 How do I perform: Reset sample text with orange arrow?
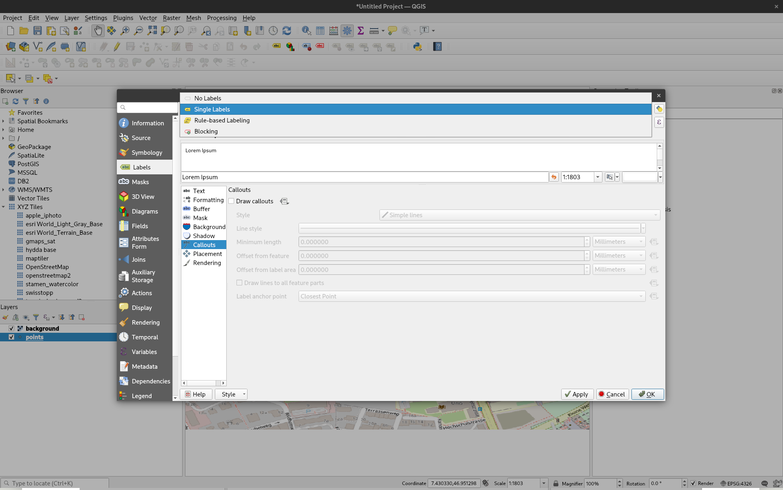553,177
